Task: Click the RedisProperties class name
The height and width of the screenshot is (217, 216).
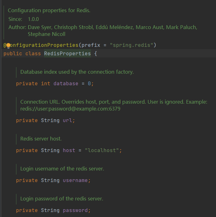Action: (x=68, y=54)
